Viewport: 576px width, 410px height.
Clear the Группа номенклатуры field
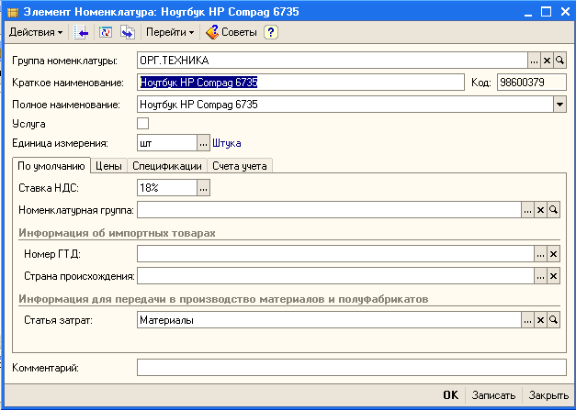click(547, 61)
